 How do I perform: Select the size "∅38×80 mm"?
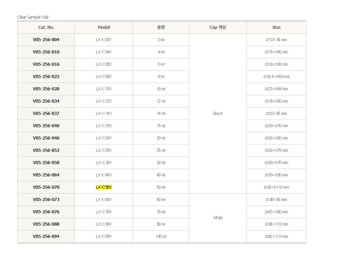tap(276, 200)
